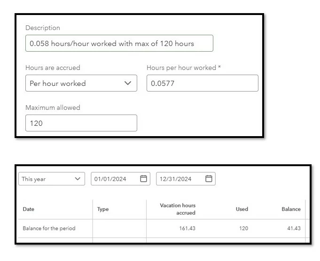This screenshot has height=261, width=320.
Task: Click the Vacation hours accrued column header
Action: (178, 209)
